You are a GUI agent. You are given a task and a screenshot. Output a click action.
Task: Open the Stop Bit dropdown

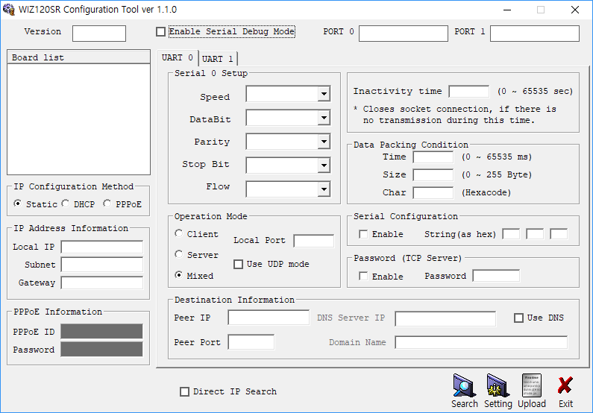[324, 165]
